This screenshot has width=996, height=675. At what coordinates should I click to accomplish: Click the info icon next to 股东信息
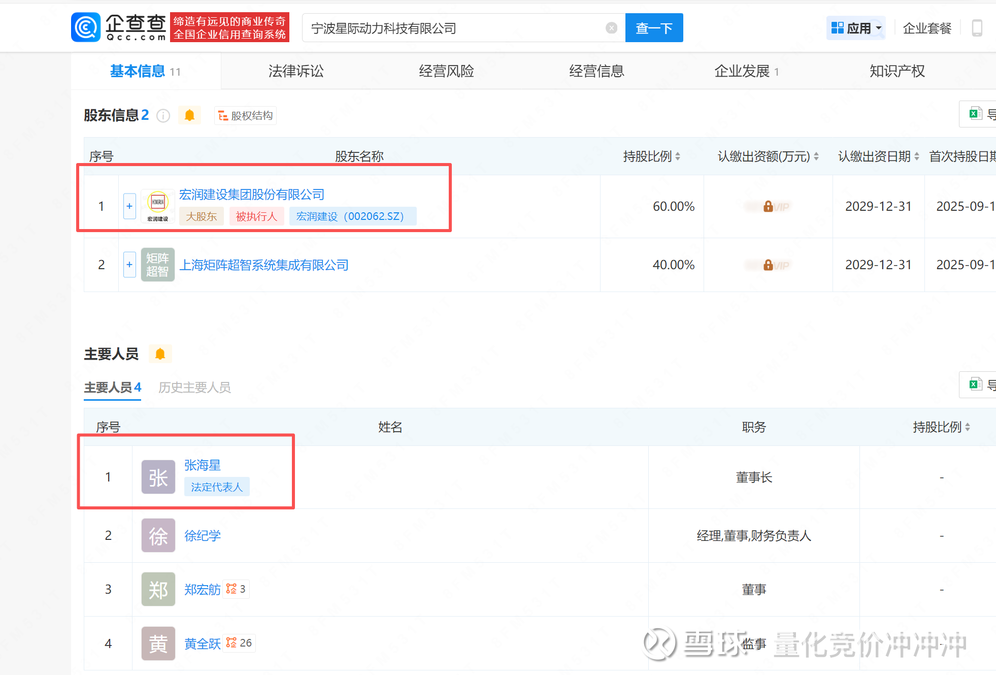click(163, 116)
